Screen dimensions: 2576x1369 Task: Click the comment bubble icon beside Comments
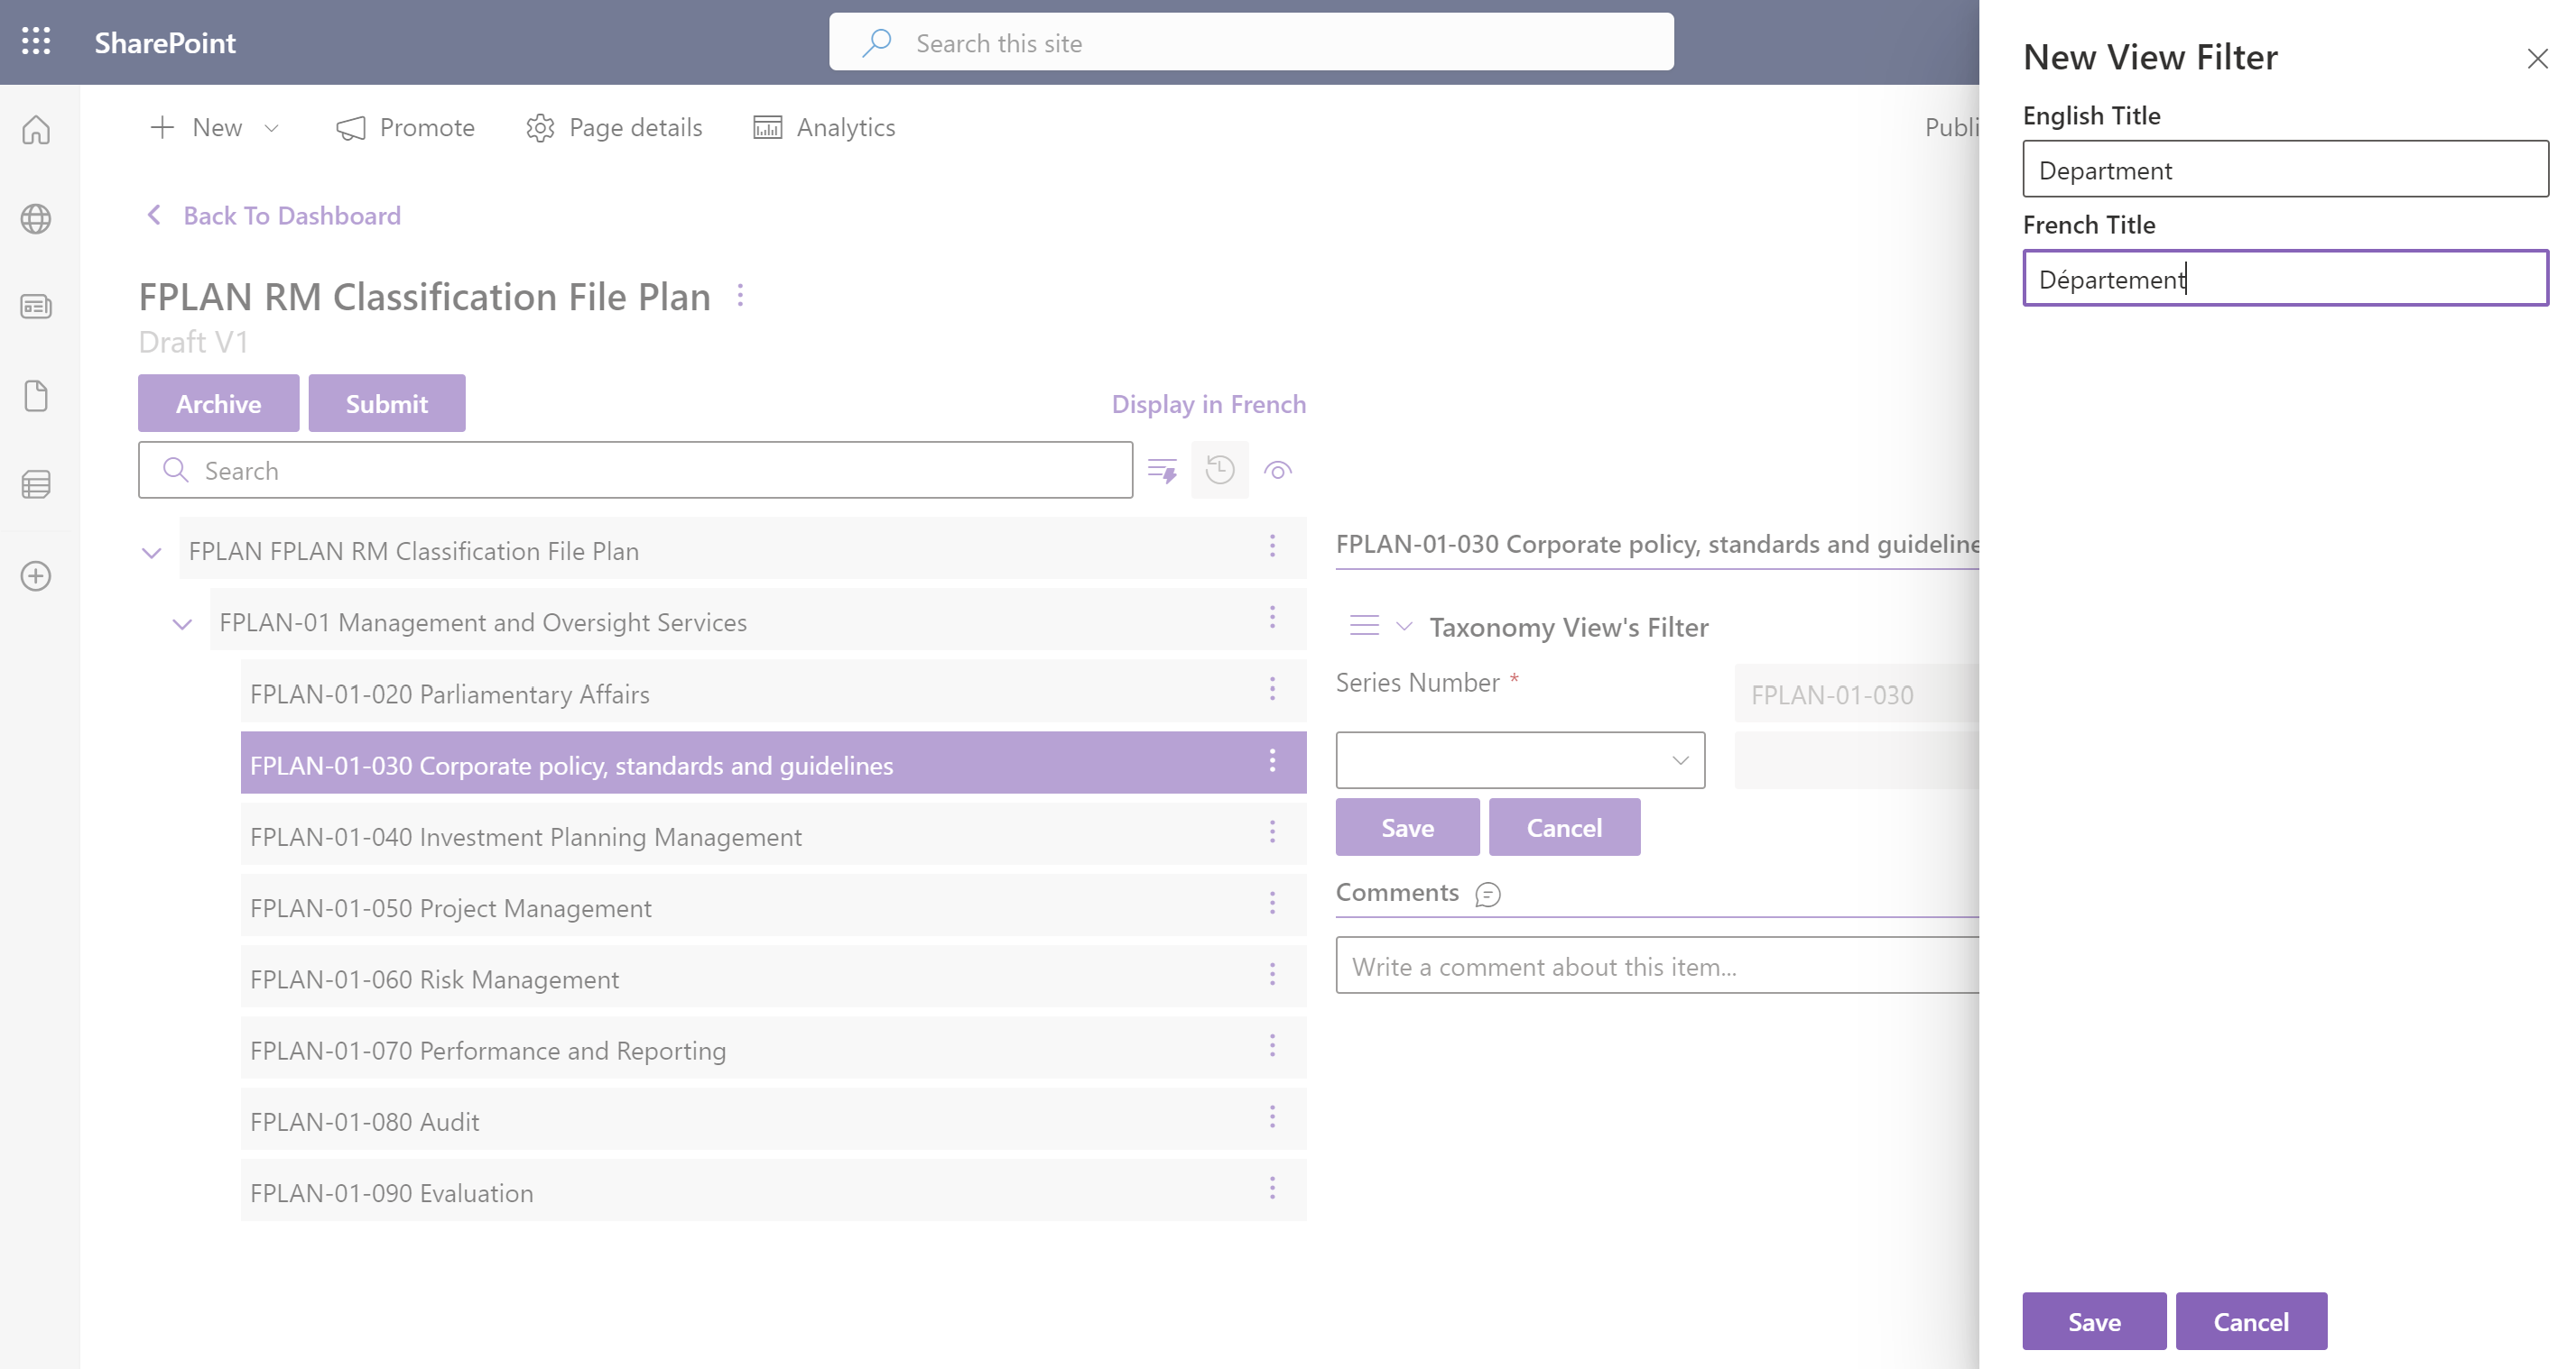coord(1487,895)
